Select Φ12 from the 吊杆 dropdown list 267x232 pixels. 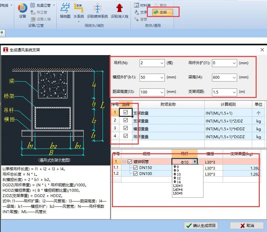pos(176,178)
